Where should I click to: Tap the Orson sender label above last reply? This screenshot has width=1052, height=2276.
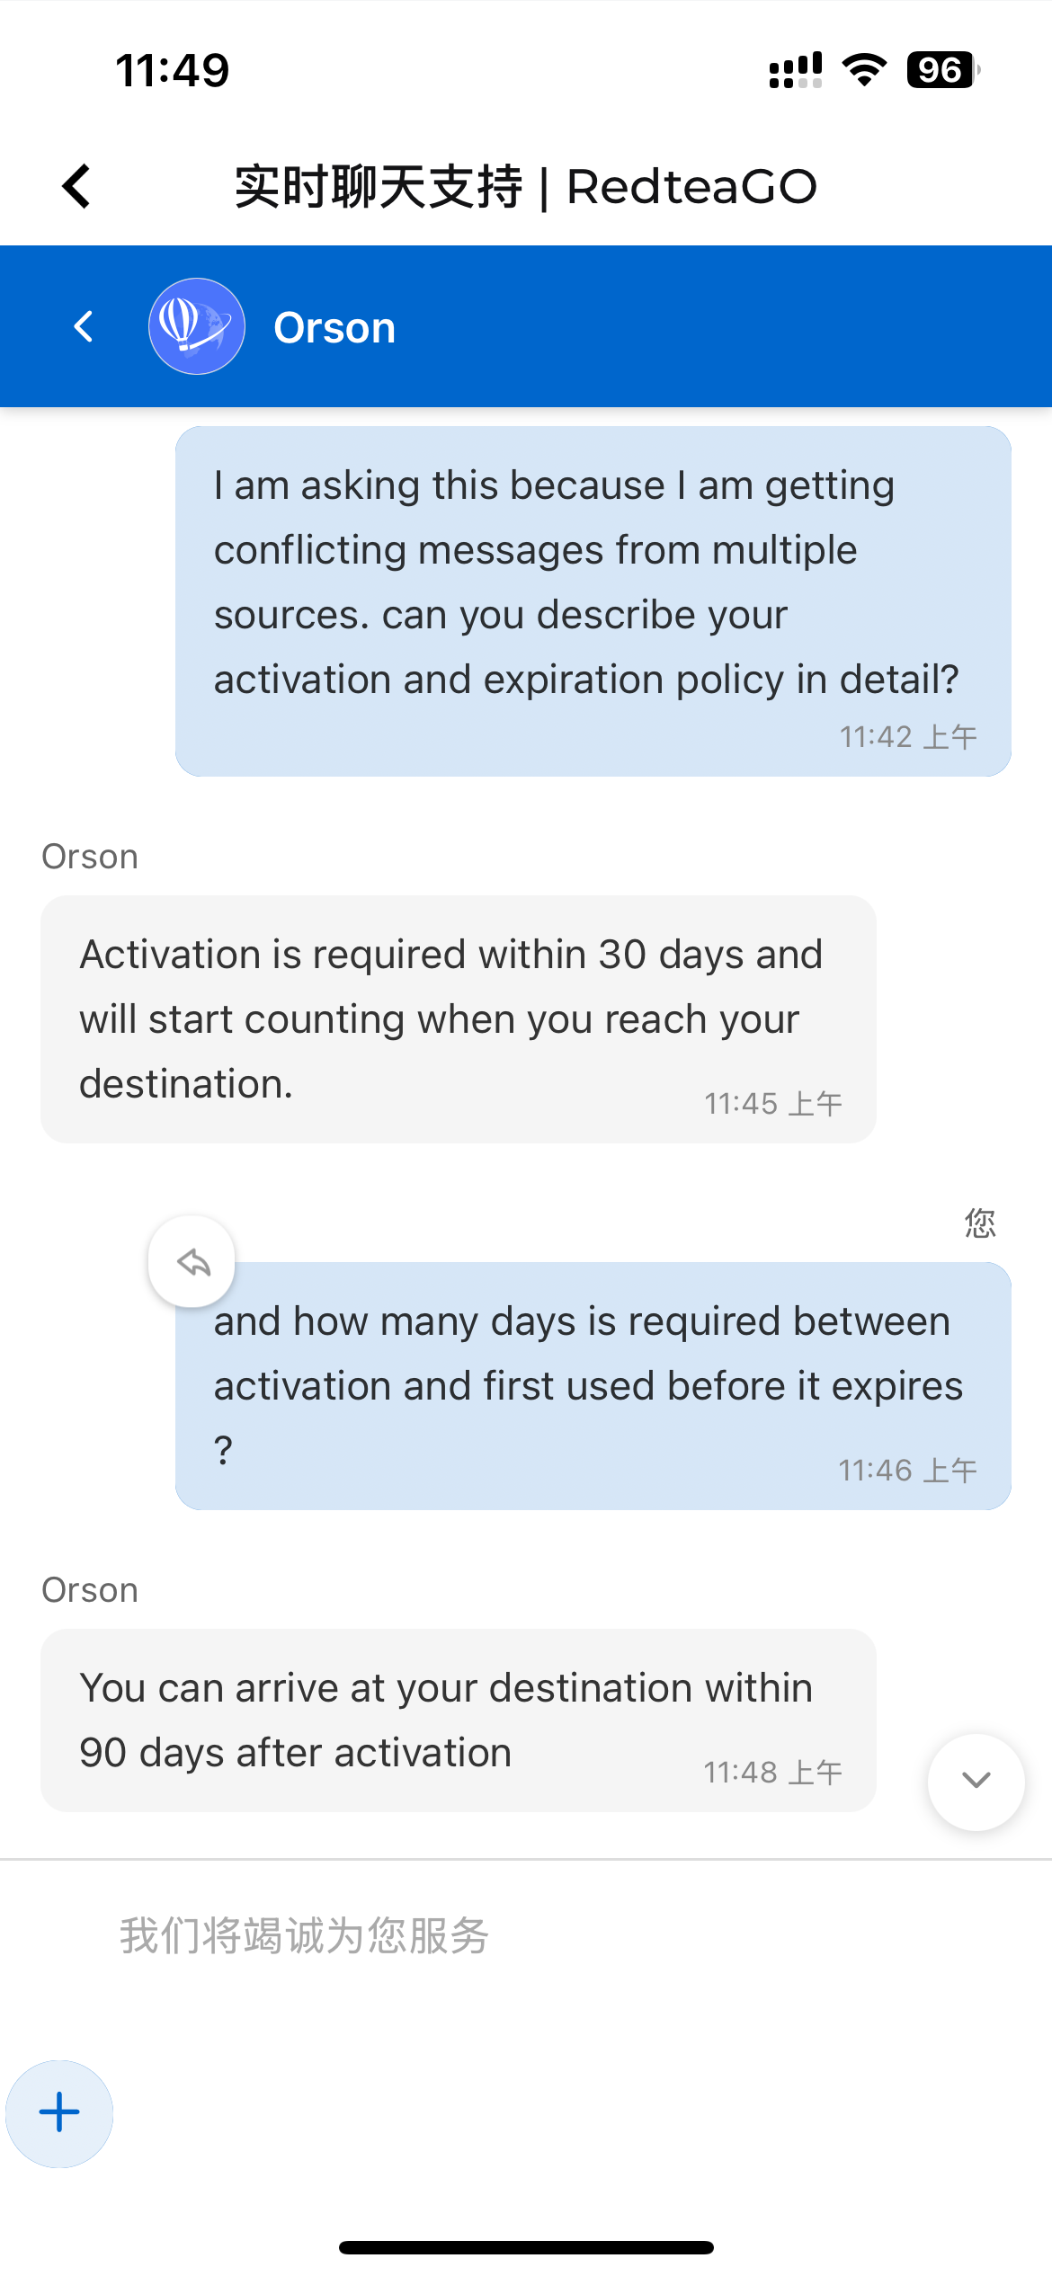click(x=90, y=1590)
